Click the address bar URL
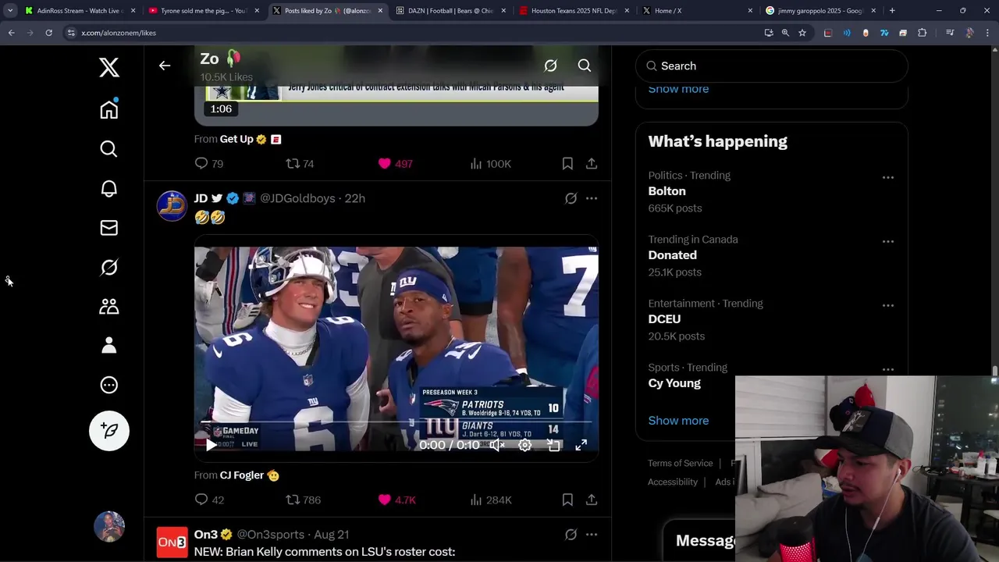The height and width of the screenshot is (562, 999). point(119,33)
